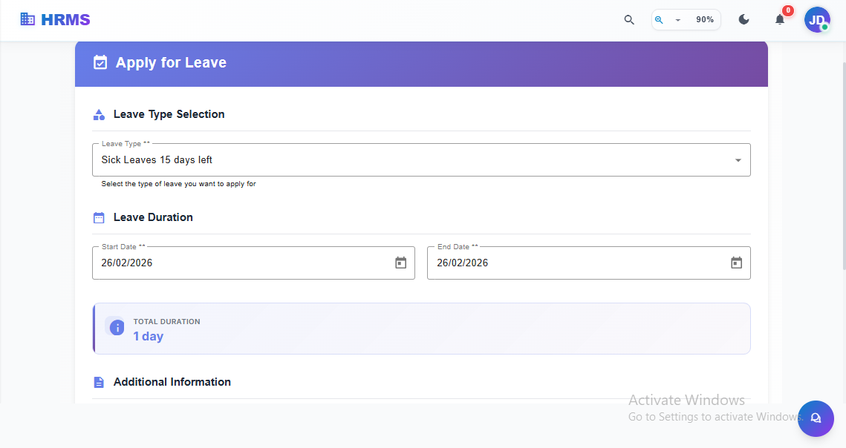Click into the Start Date field
Image resolution: width=846 pixels, height=448 pixels.
pos(253,263)
